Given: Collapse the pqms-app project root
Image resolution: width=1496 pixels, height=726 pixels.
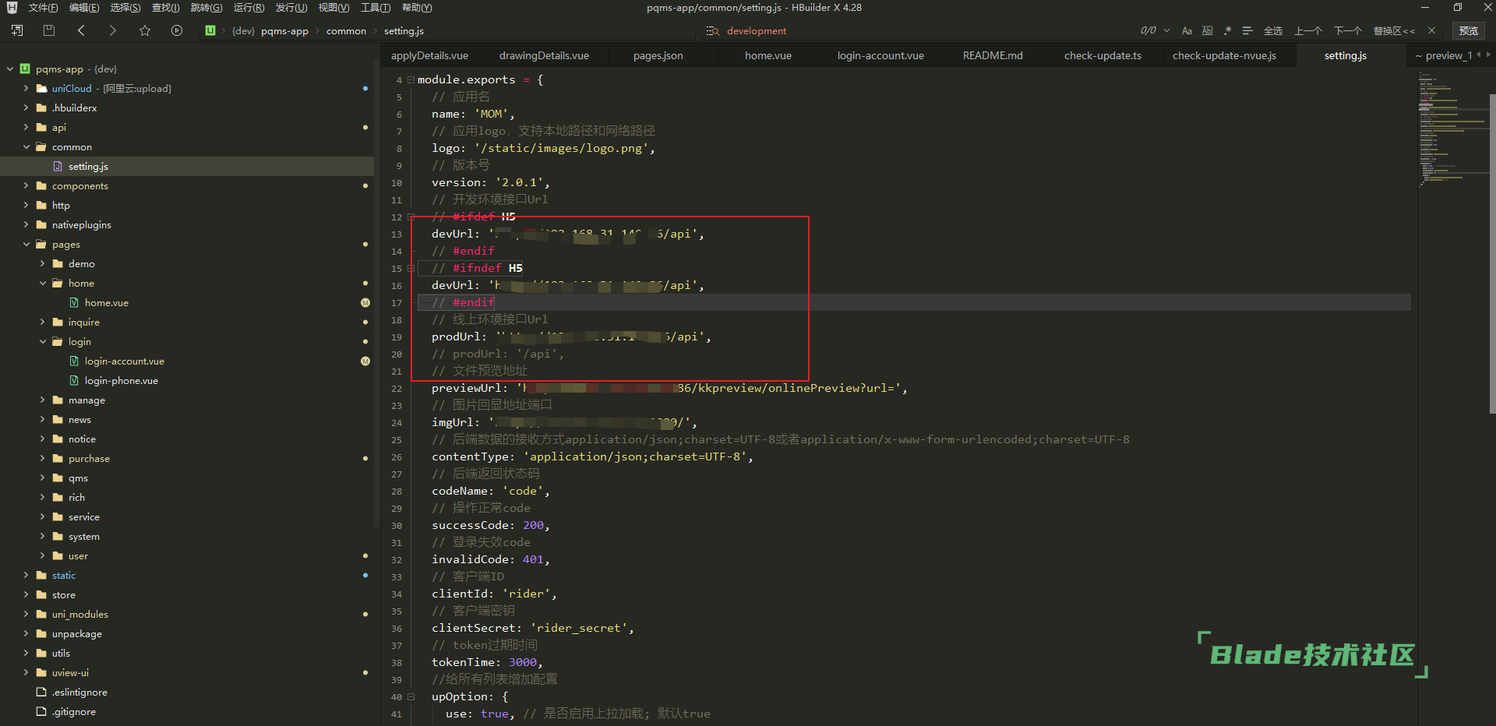Looking at the screenshot, I should (10, 69).
